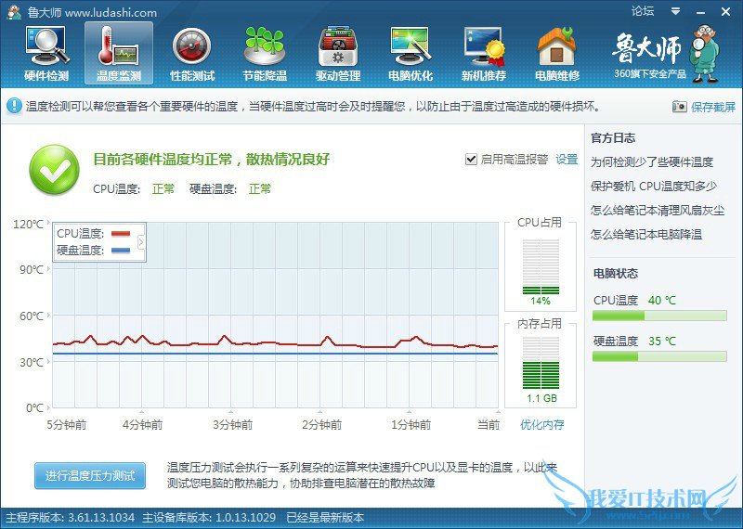The image size is (743, 529).
Task: Click the 1分钟前 timeline label
Action: coord(411,424)
